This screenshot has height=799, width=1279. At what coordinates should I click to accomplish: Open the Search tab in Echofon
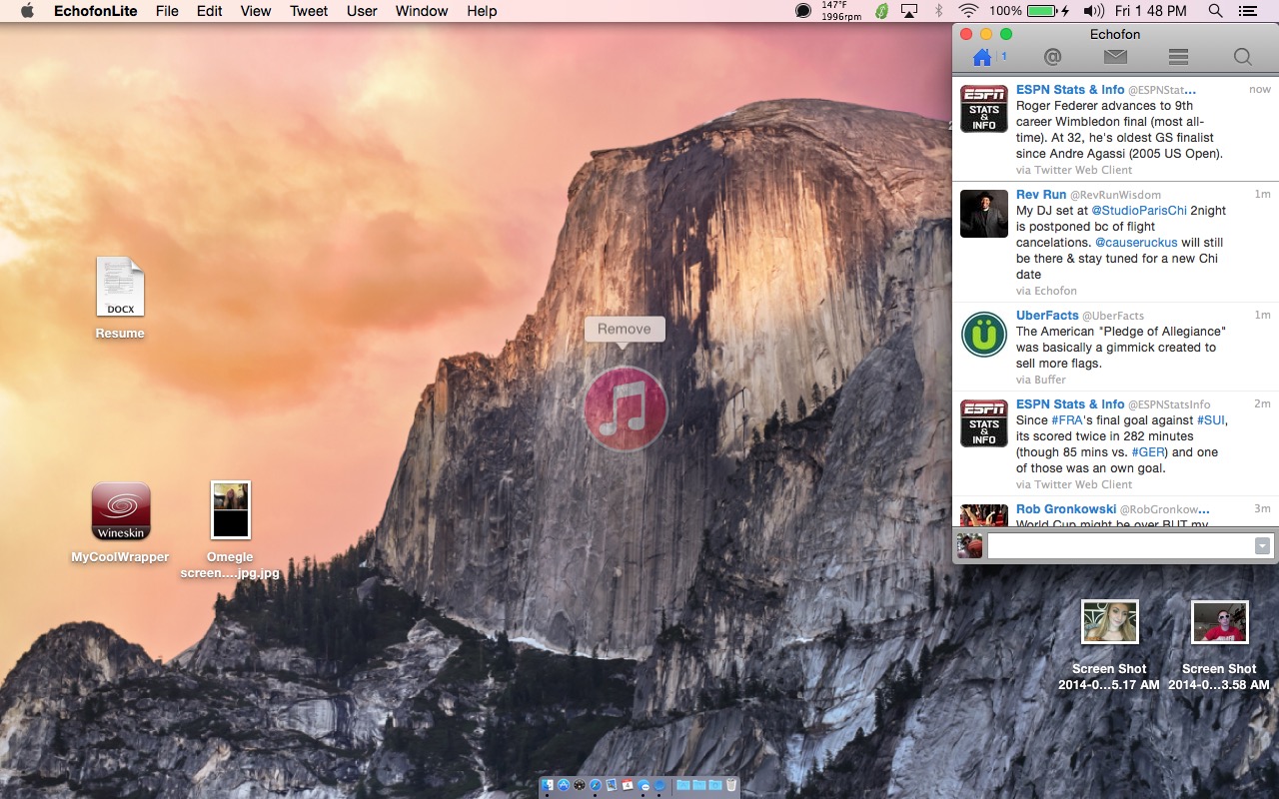[1242, 57]
